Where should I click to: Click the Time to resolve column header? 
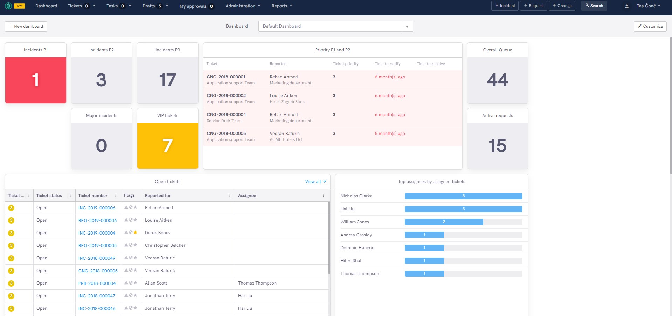click(431, 64)
